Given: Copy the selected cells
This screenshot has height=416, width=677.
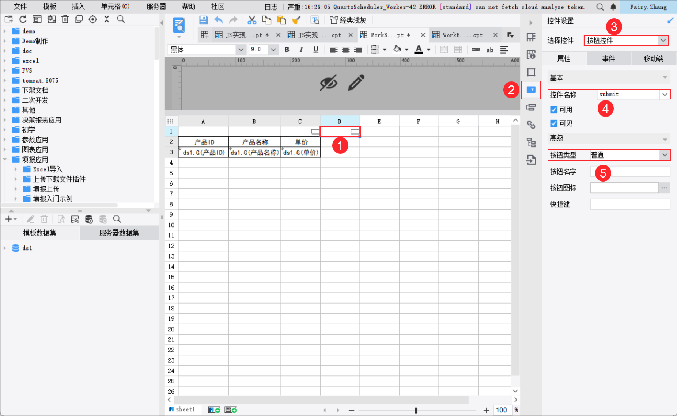Looking at the screenshot, I should tap(267, 20).
